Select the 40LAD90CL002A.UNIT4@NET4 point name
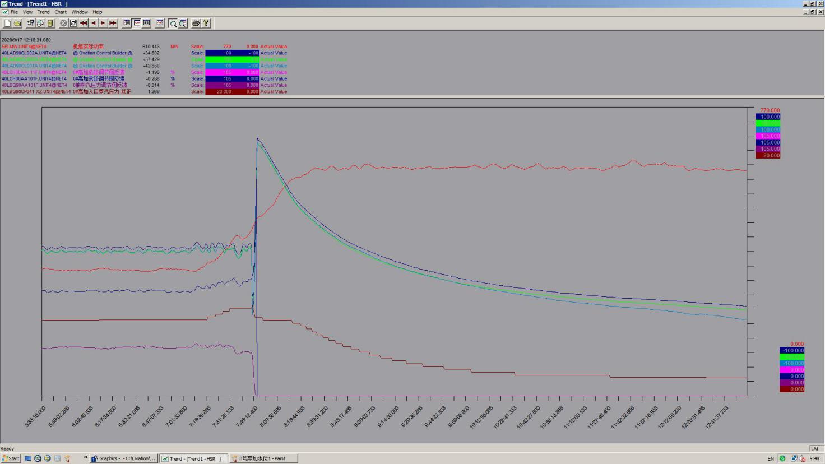The width and height of the screenshot is (825, 464). pyautogui.click(x=34, y=53)
